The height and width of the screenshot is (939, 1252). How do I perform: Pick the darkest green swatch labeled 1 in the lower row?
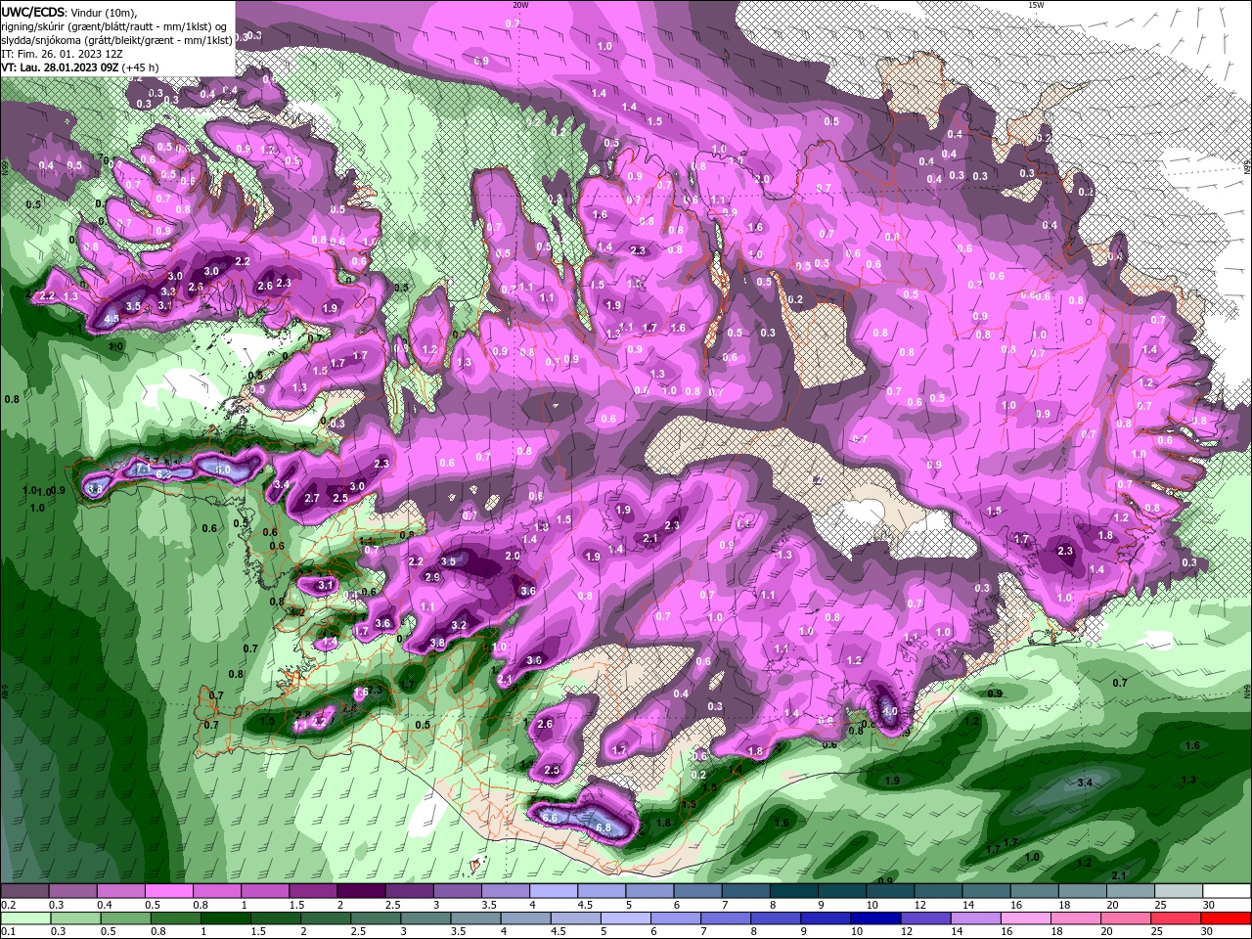click(x=226, y=918)
